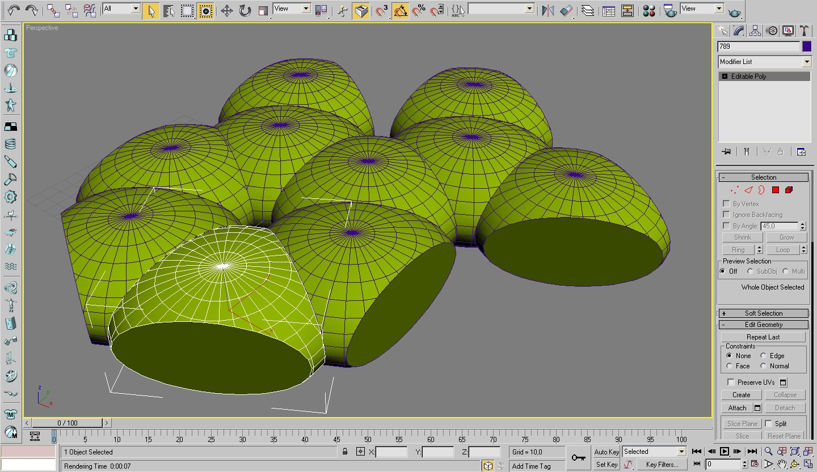Select the Edge constraint radio button
The width and height of the screenshot is (817, 472).
pos(763,355)
